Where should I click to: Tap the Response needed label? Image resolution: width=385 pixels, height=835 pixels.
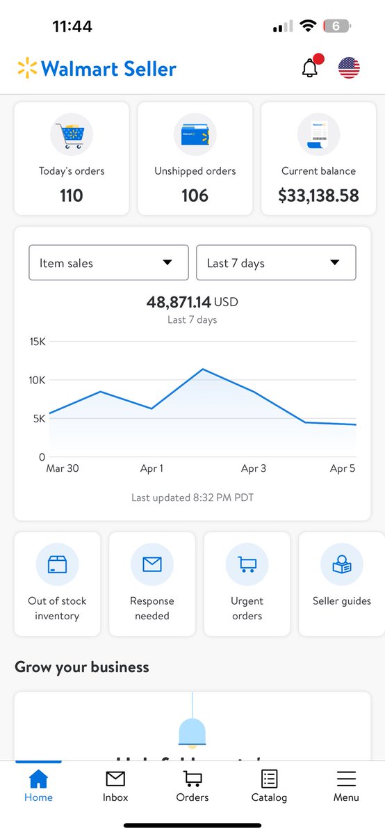click(152, 608)
